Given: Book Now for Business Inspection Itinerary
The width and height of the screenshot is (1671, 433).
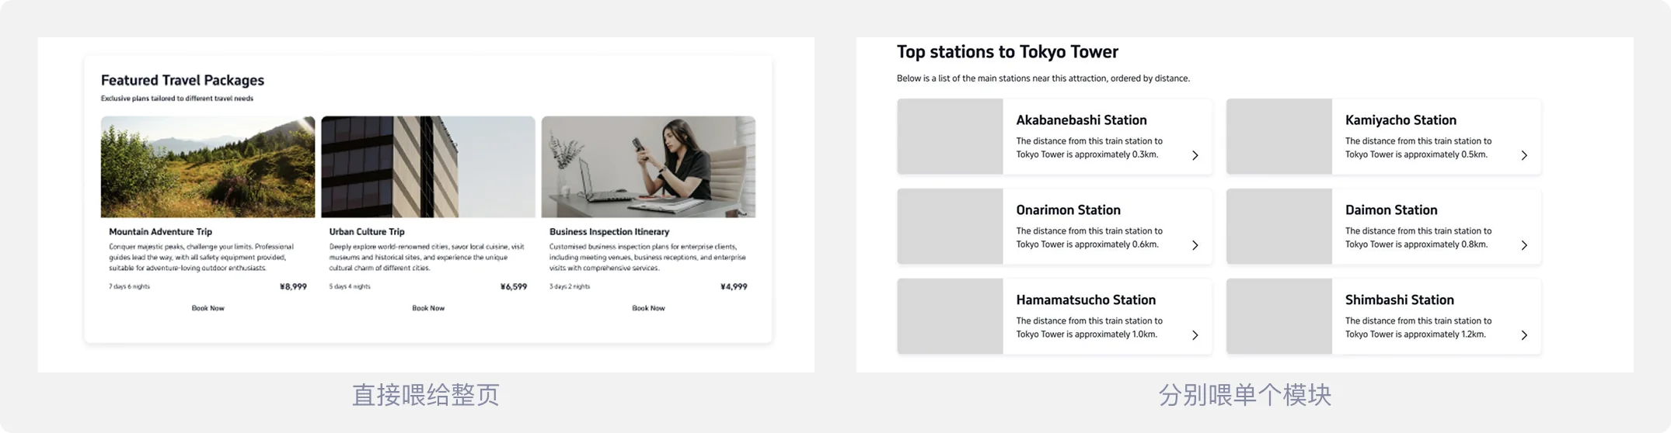Looking at the screenshot, I should [648, 308].
